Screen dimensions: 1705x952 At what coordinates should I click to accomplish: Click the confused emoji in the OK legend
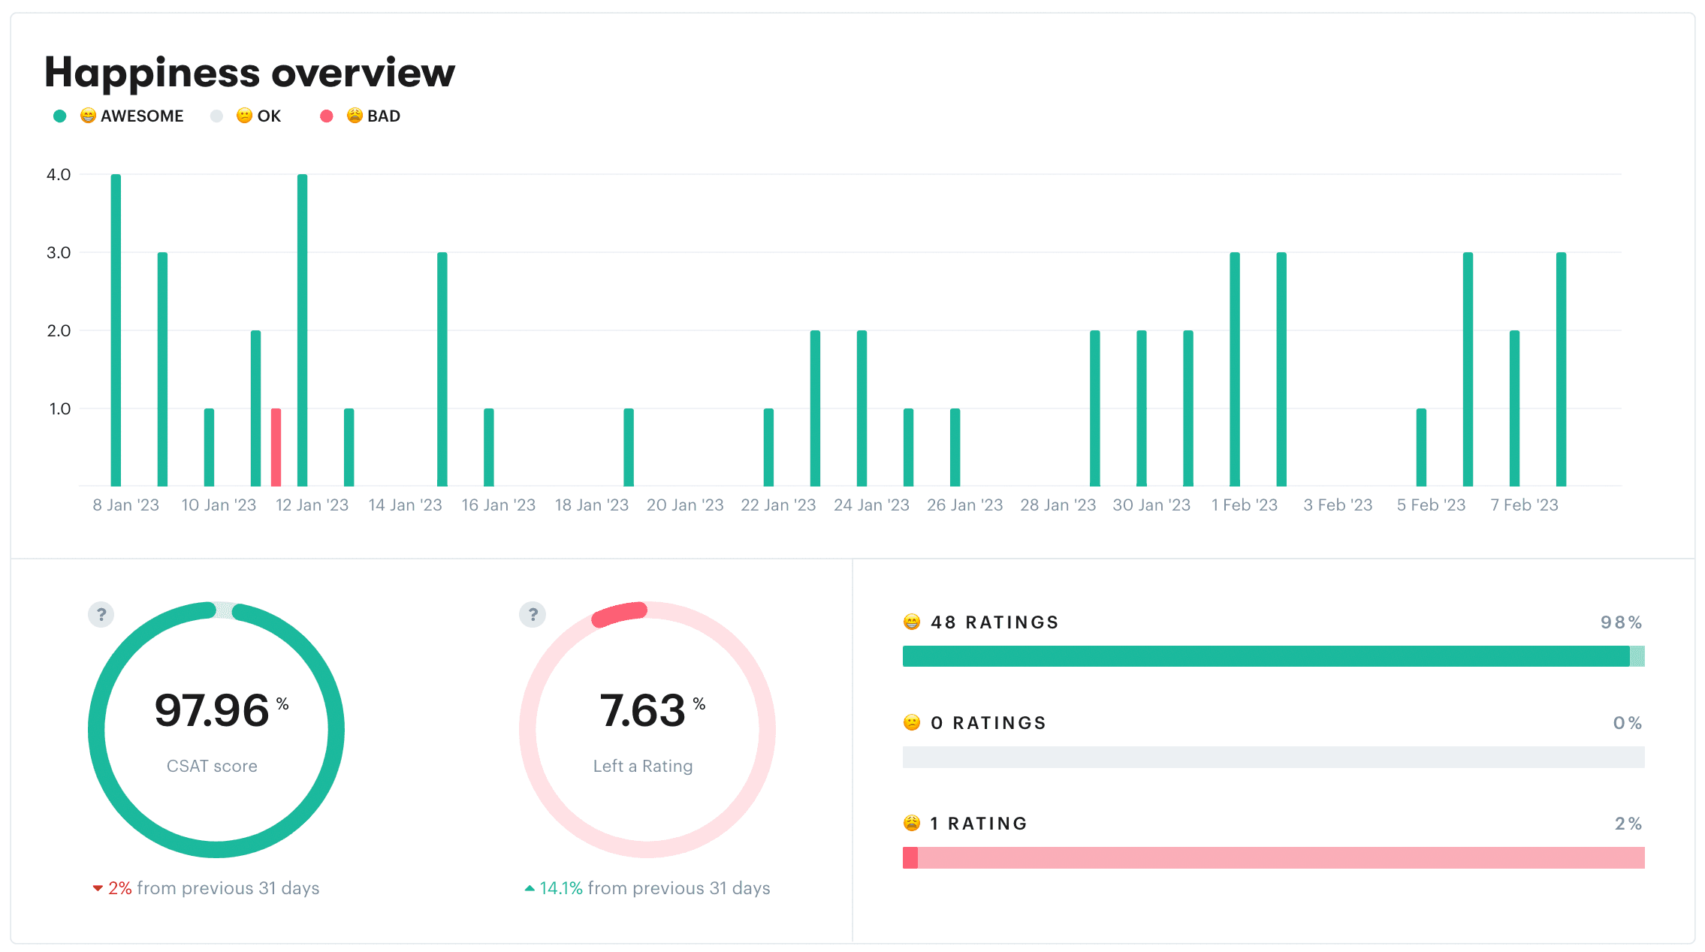tap(244, 115)
